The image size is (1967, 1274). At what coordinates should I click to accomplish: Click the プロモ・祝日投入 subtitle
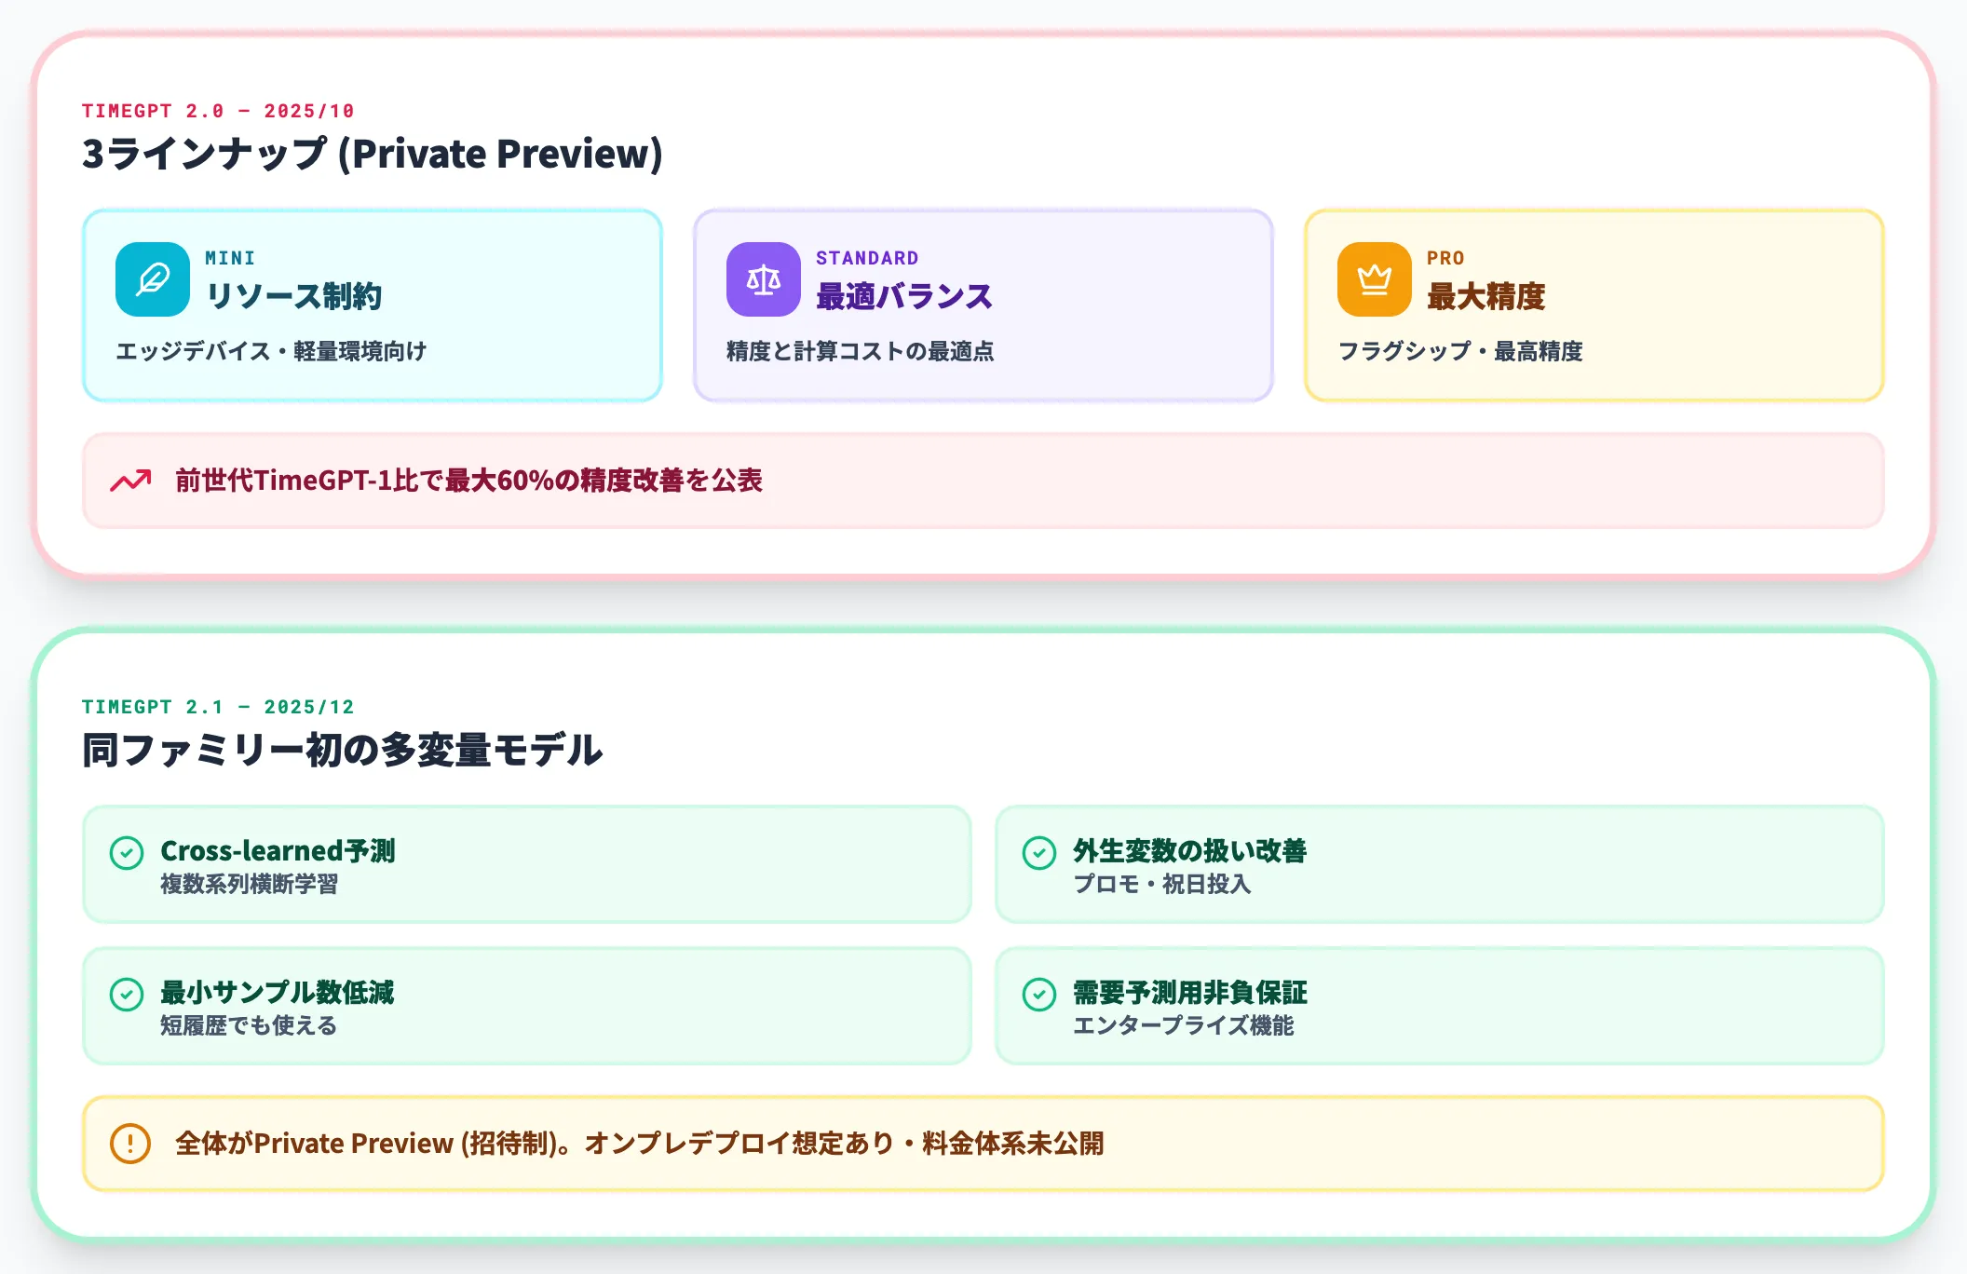[x=1162, y=884]
